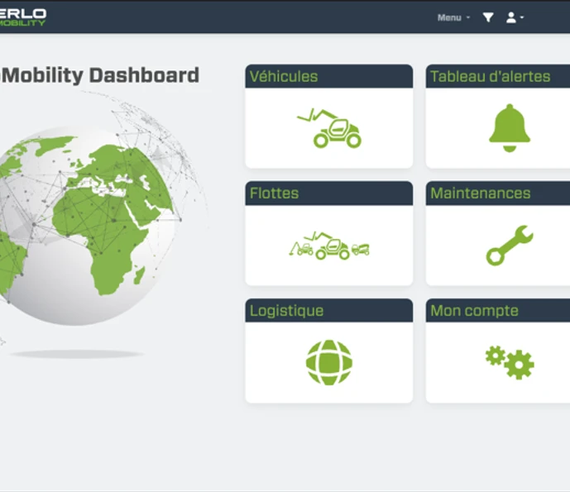Click the telehandler icon in the Véhicules card

329,129
